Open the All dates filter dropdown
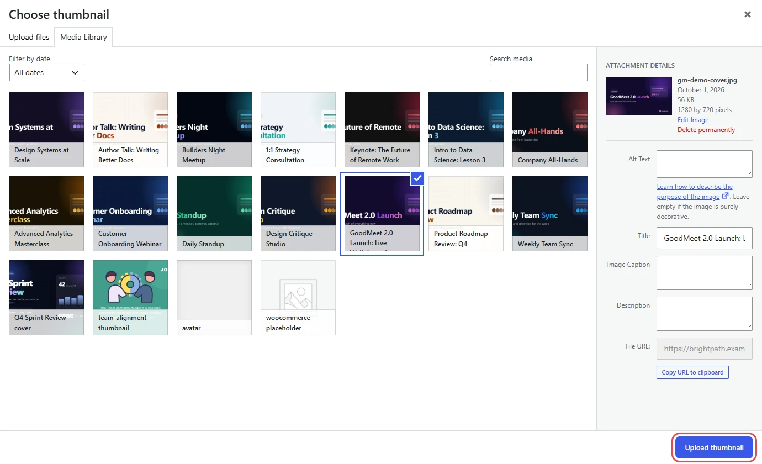This screenshot has width=762, height=464. 47,72
